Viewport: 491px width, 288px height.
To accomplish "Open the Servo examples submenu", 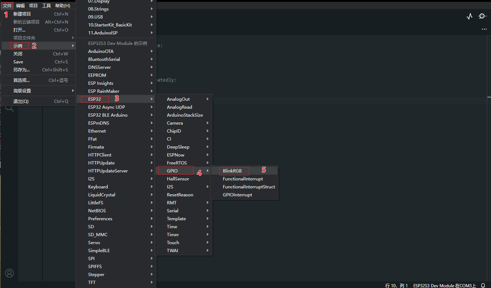I will [116, 243].
